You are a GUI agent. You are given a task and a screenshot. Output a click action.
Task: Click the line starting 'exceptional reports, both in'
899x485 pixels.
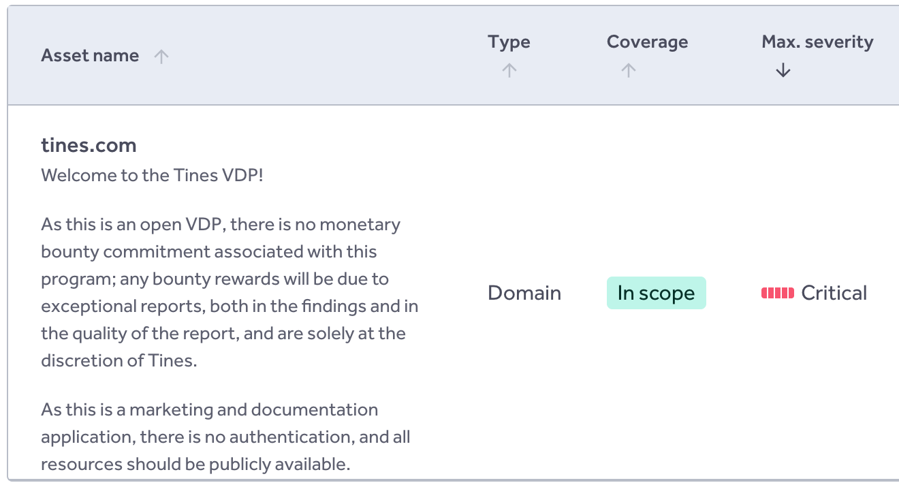point(230,306)
